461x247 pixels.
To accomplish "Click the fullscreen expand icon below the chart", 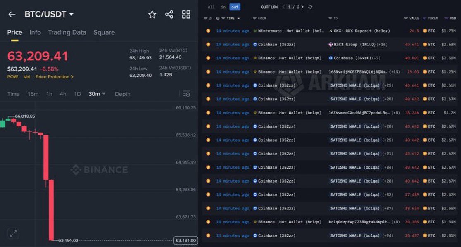I will point(13,233).
